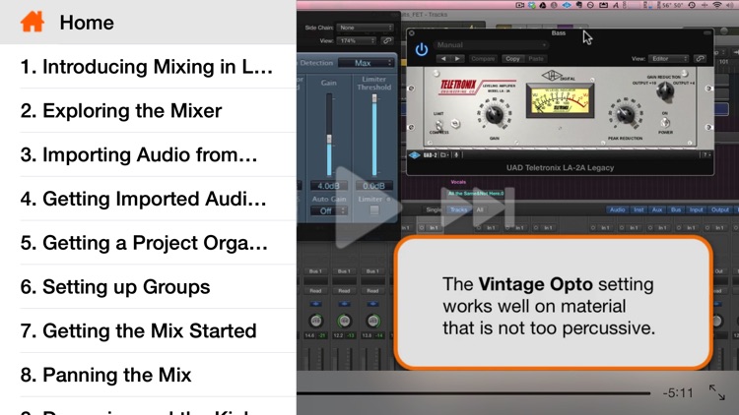Click the Paste button in Bass plugin
Screen dimensions: 739x415
pyautogui.click(x=536, y=59)
